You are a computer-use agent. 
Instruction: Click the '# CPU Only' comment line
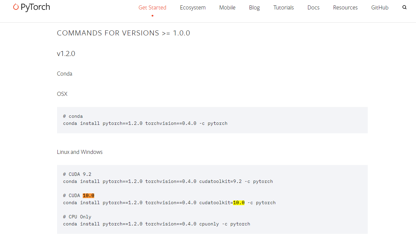(x=77, y=217)
